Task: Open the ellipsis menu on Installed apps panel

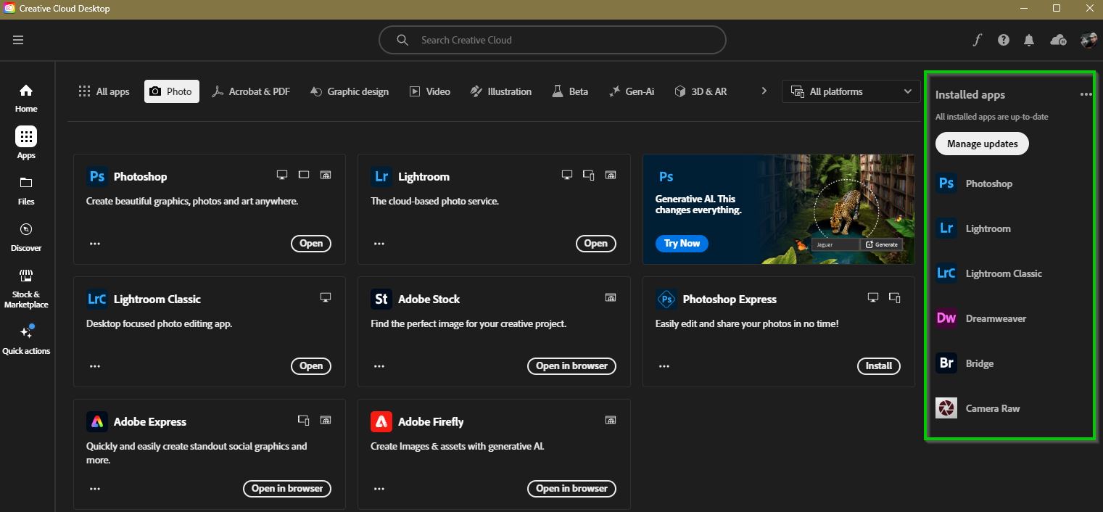Action: pos(1086,94)
